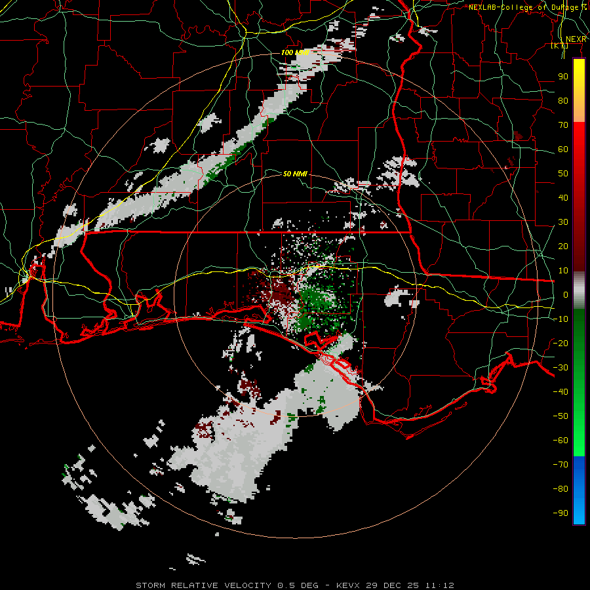The height and width of the screenshot is (590, 590).
Task: Click the NEXLAB-College of DuPage credit text
Action: click(x=527, y=7)
